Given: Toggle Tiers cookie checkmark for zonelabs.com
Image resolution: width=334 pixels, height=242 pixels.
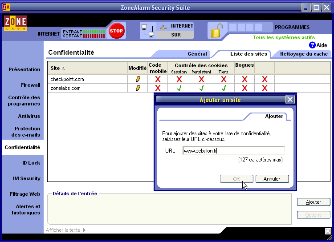Looking at the screenshot, I should click(x=224, y=88).
